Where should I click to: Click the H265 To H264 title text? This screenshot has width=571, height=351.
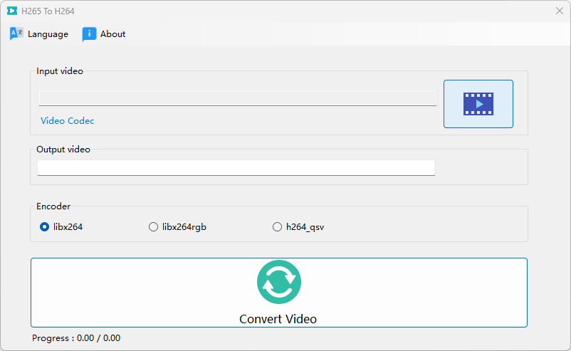tap(48, 11)
